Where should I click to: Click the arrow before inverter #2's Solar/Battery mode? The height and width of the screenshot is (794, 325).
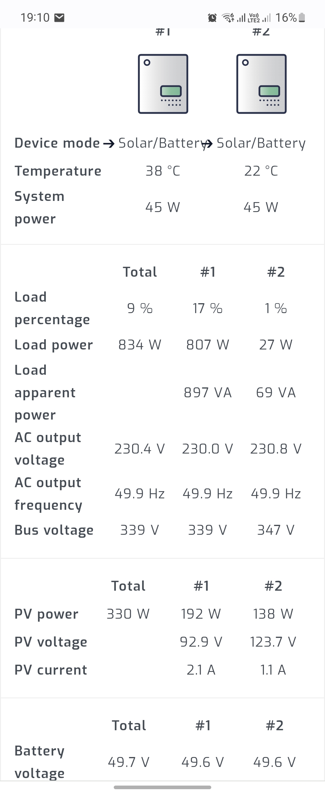coord(209,144)
